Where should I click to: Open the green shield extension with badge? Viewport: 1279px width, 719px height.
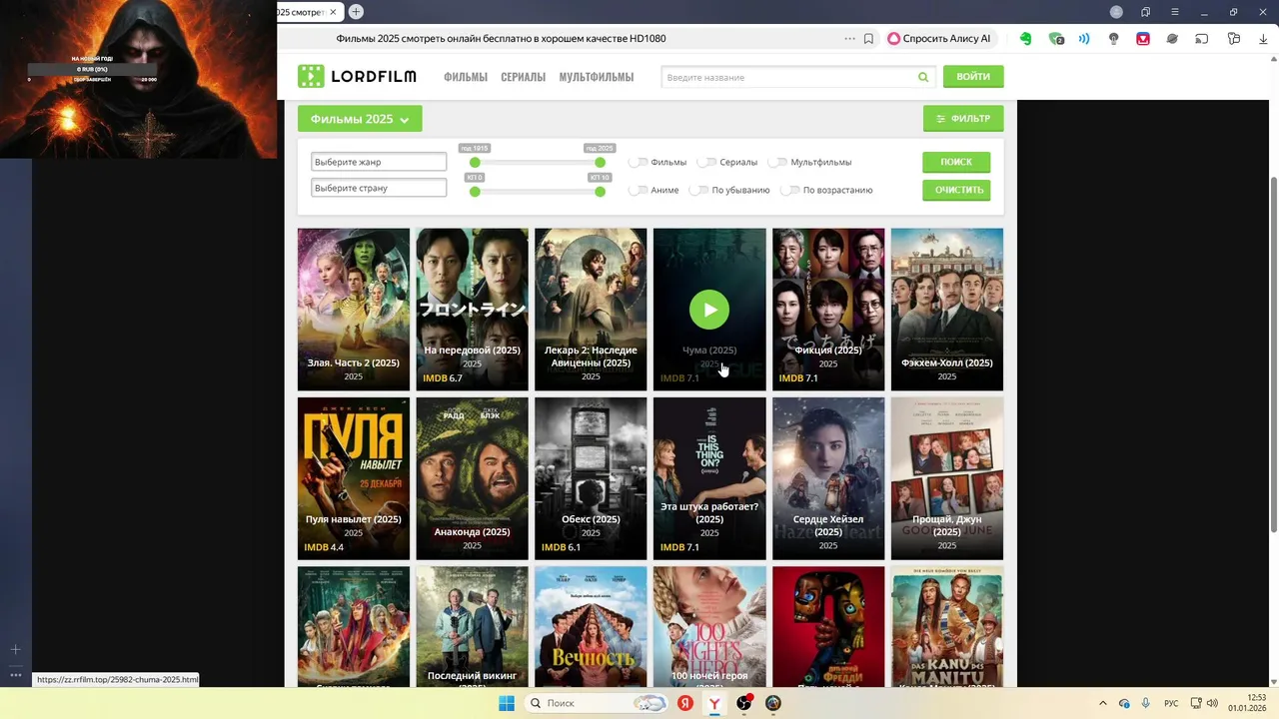[1056, 39]
